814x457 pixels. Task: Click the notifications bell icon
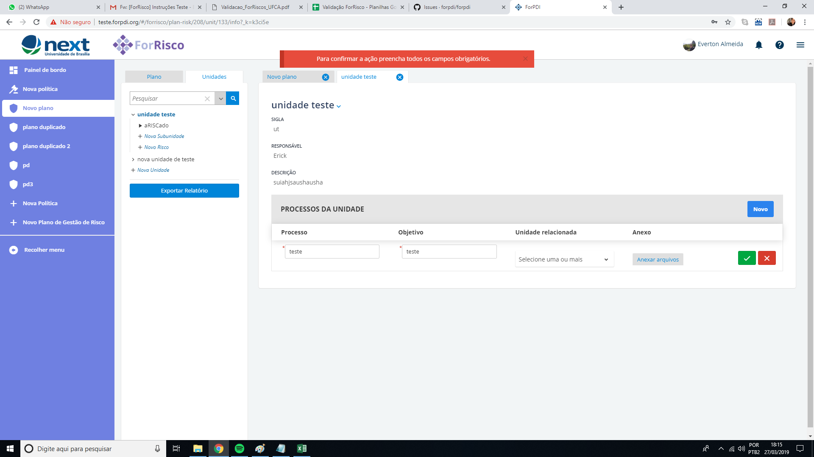[759, 45]
